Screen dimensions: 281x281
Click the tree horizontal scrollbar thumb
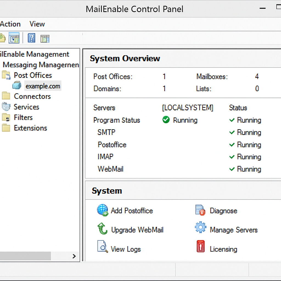point(25,256)
